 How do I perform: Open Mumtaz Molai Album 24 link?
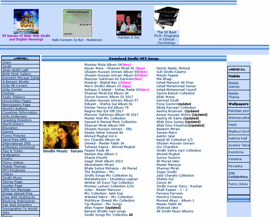[103, 65]
